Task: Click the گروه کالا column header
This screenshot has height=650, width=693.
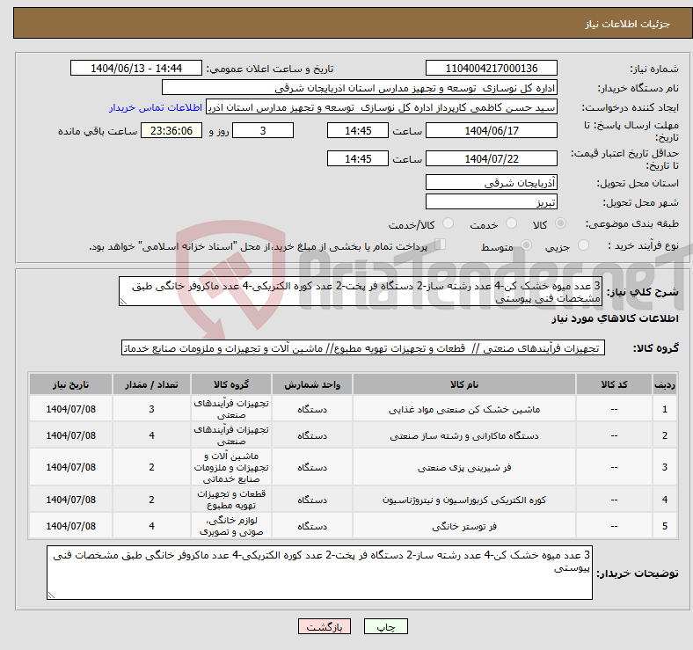Action: [231, 384]
